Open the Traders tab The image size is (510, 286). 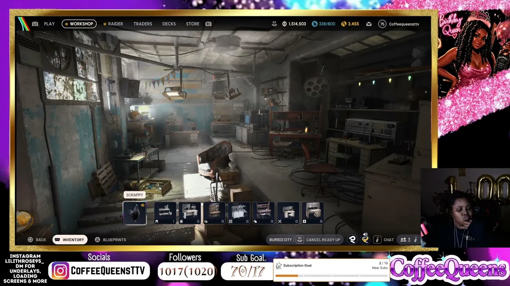[x=143, y=24]
